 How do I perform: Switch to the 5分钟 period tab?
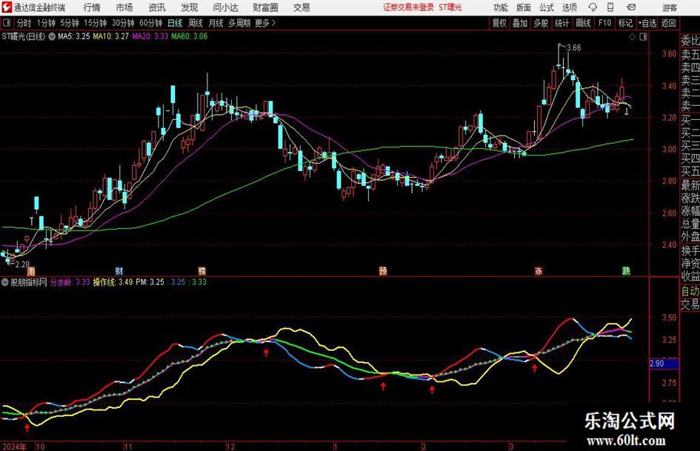69,23
